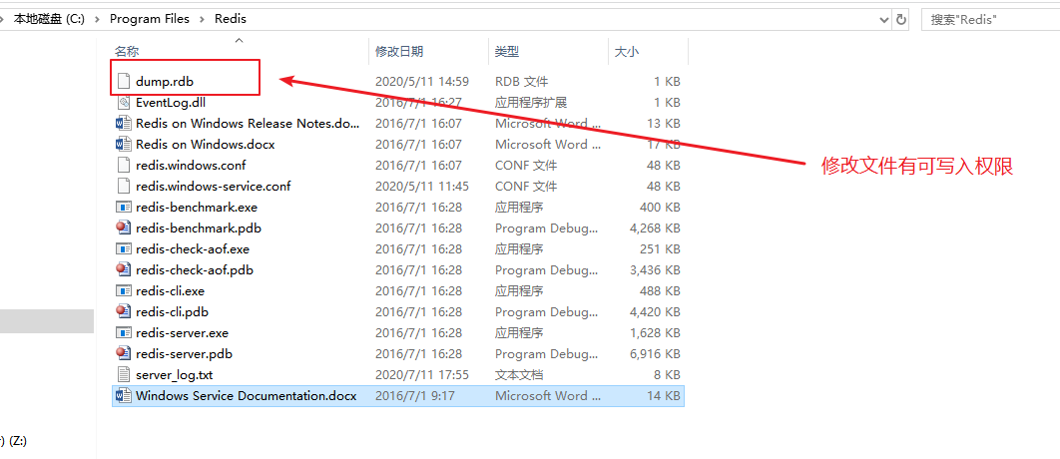The image size is (1060, 459).
Task: Click the Redis on Windows Release Notes Word icon
Action: click(123, 124)
